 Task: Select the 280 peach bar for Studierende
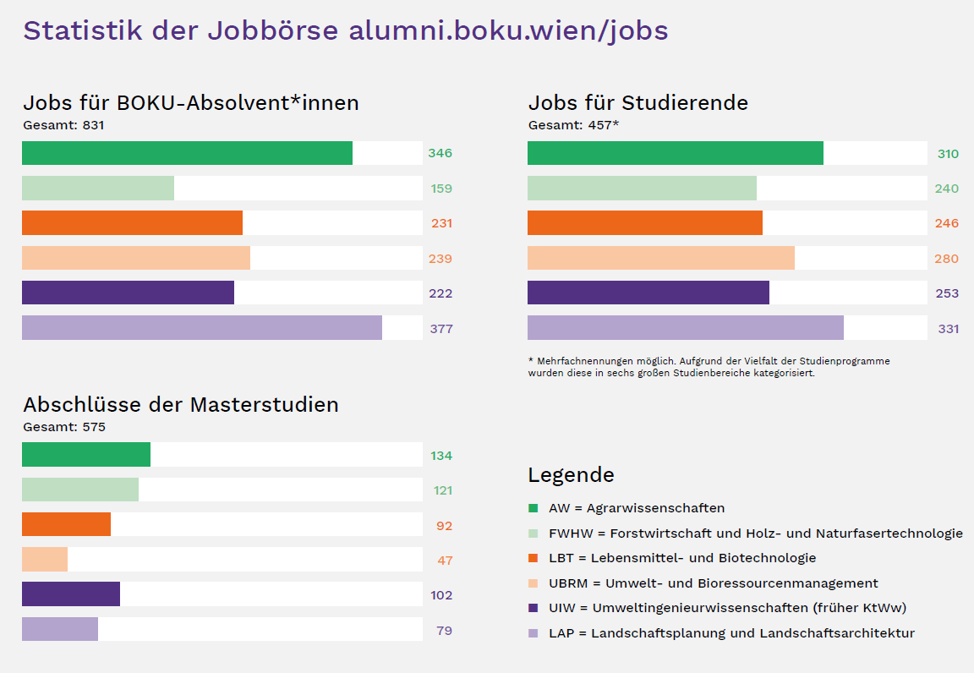(x=661, y=258)
